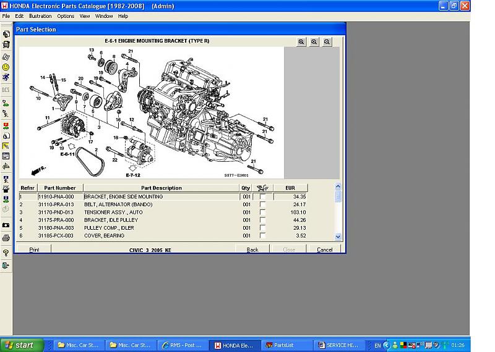Click the middle zoom magnifier above illustration
This screenshot has width=495, height=352.
[314, 41]
